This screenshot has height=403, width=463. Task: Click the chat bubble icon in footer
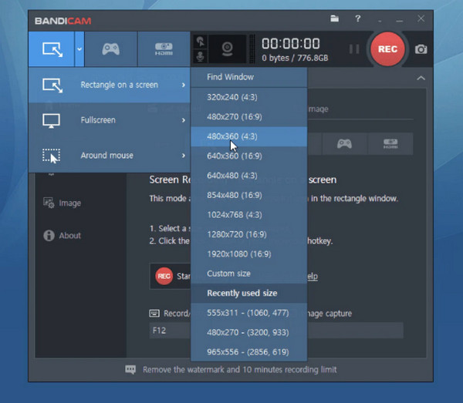pos(130,369)
